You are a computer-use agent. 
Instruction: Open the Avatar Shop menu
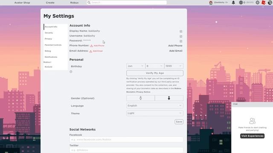[x=22, y=3]
